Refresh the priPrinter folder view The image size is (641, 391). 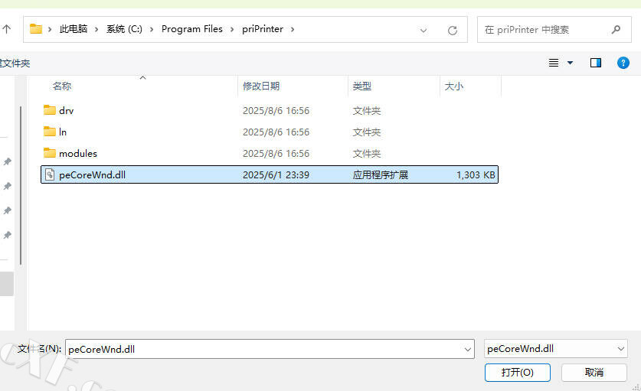pos(452,31)
